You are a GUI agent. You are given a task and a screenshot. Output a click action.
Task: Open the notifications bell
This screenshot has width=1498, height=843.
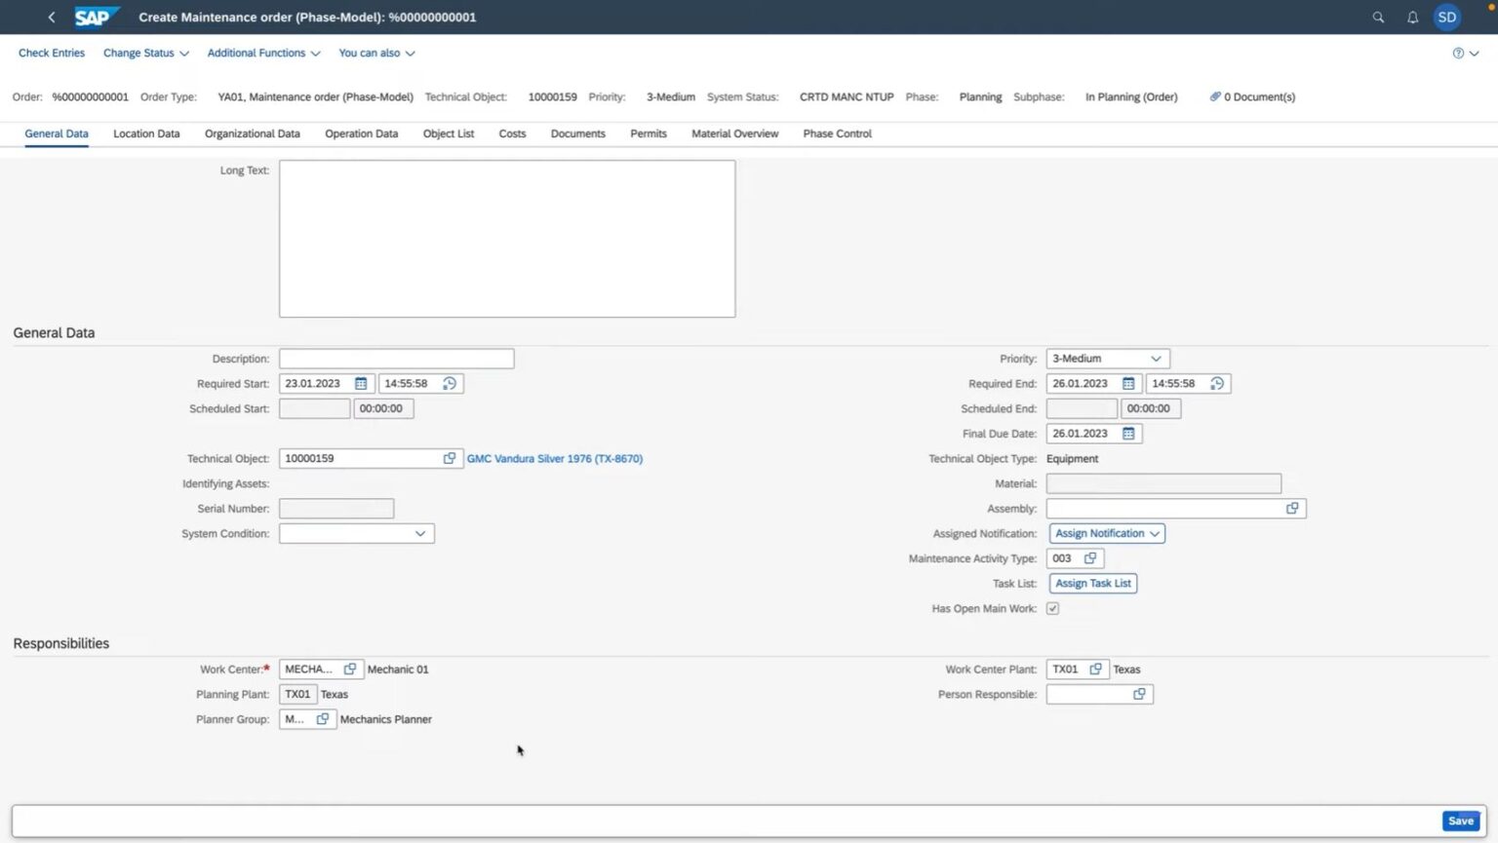(x=1412, y=18)
